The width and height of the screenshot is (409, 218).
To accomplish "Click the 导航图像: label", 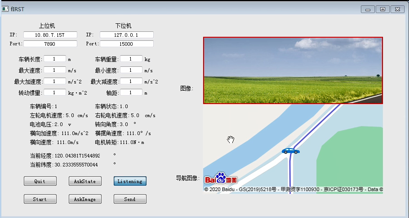I will (188, 178).
